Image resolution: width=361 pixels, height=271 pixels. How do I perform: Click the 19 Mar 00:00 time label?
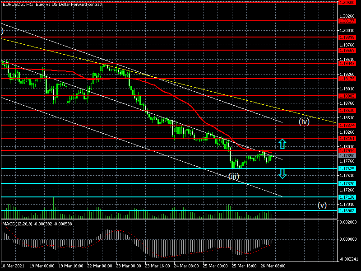tap(42, 266)
